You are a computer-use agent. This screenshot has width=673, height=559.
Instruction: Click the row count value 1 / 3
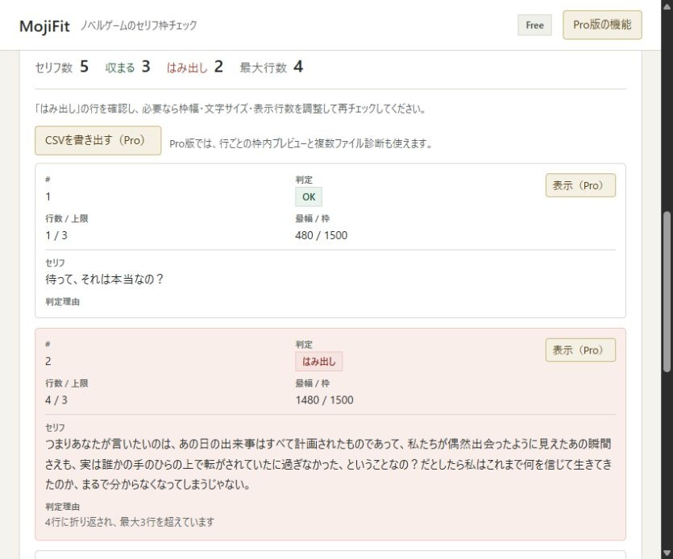pos(56,235)
